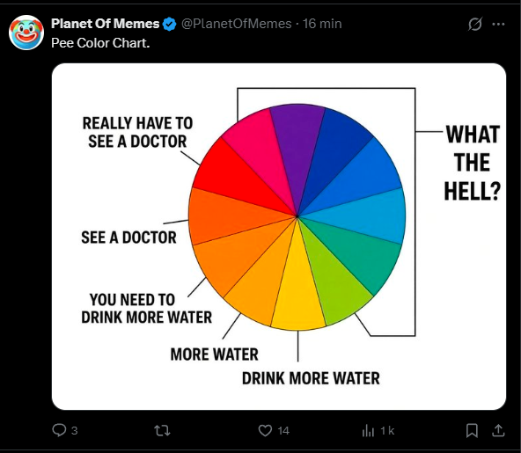Click the SEE A DOCTOR label
This screenshot has width=521, height=453.
[128, 237]
